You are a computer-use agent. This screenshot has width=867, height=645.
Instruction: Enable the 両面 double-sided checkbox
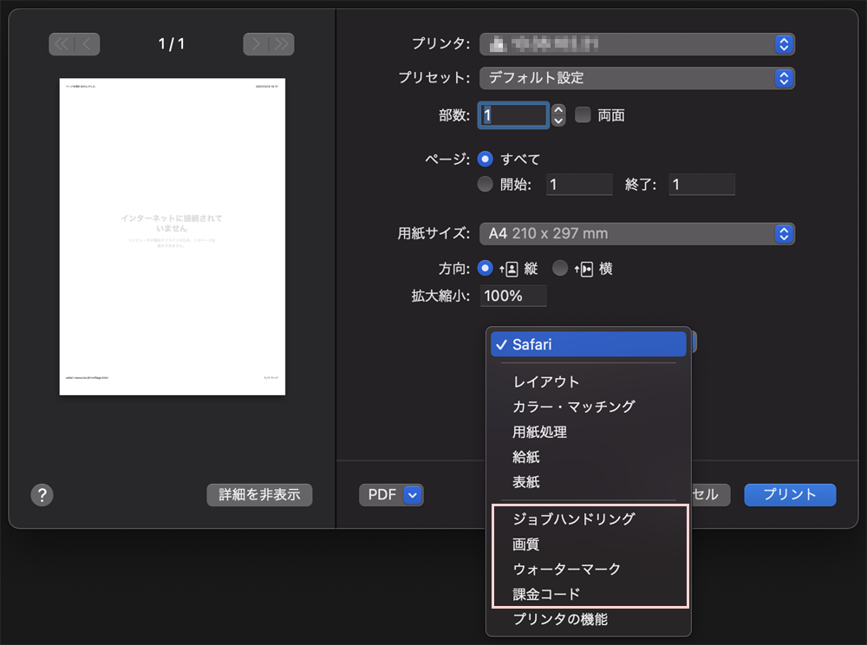point(583,115)
